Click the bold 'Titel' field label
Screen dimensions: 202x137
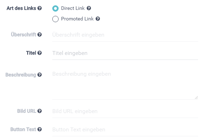(31, 53)
